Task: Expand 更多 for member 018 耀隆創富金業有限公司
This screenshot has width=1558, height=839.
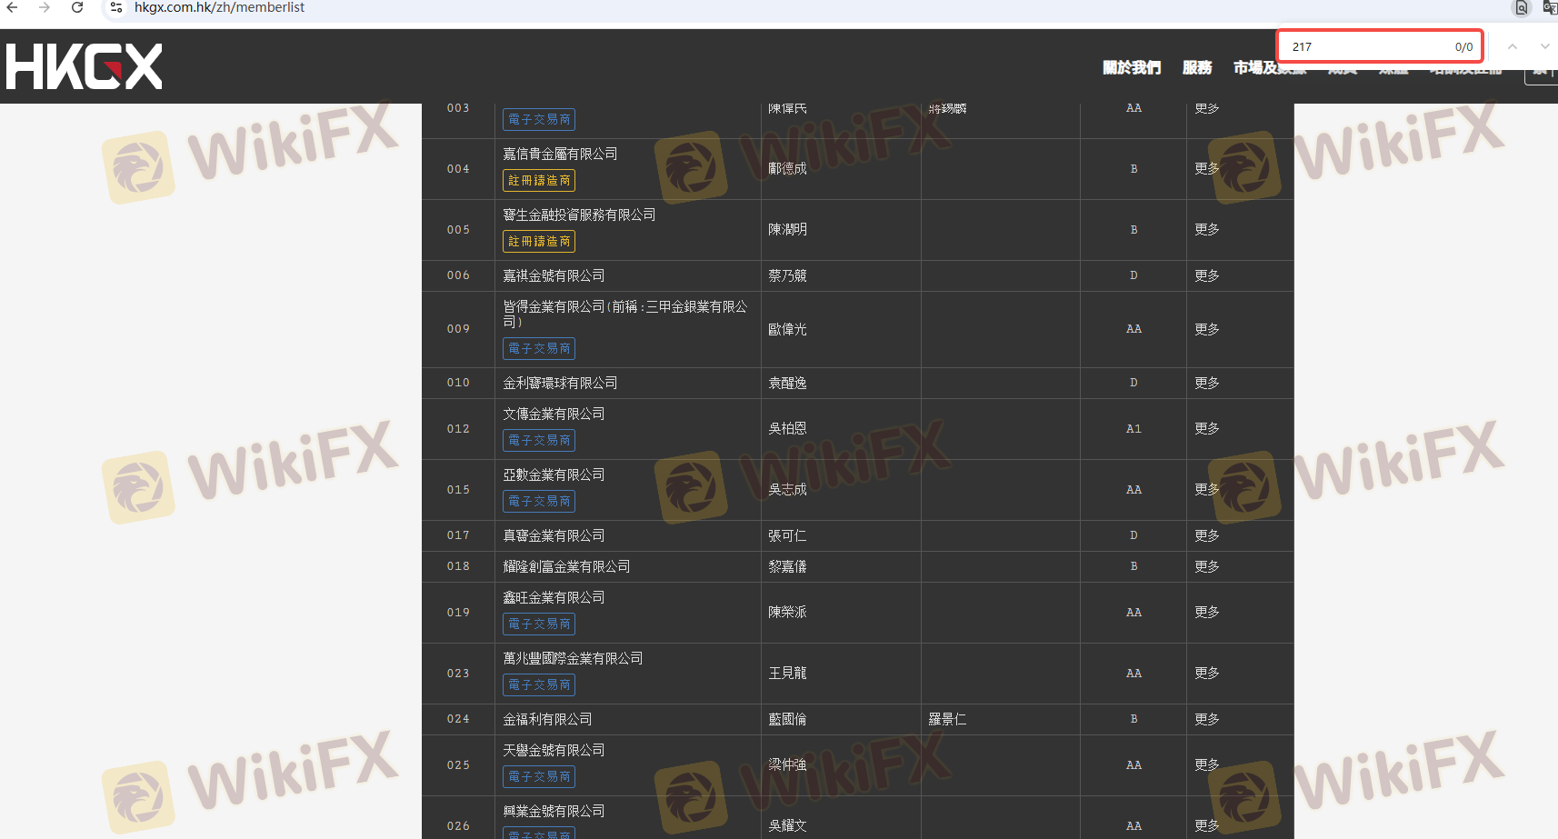Action: [x=1206, y=566]
